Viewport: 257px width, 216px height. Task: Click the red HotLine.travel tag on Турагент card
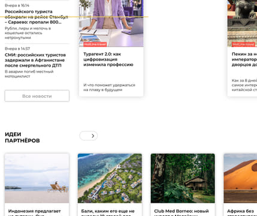[95, 44]
